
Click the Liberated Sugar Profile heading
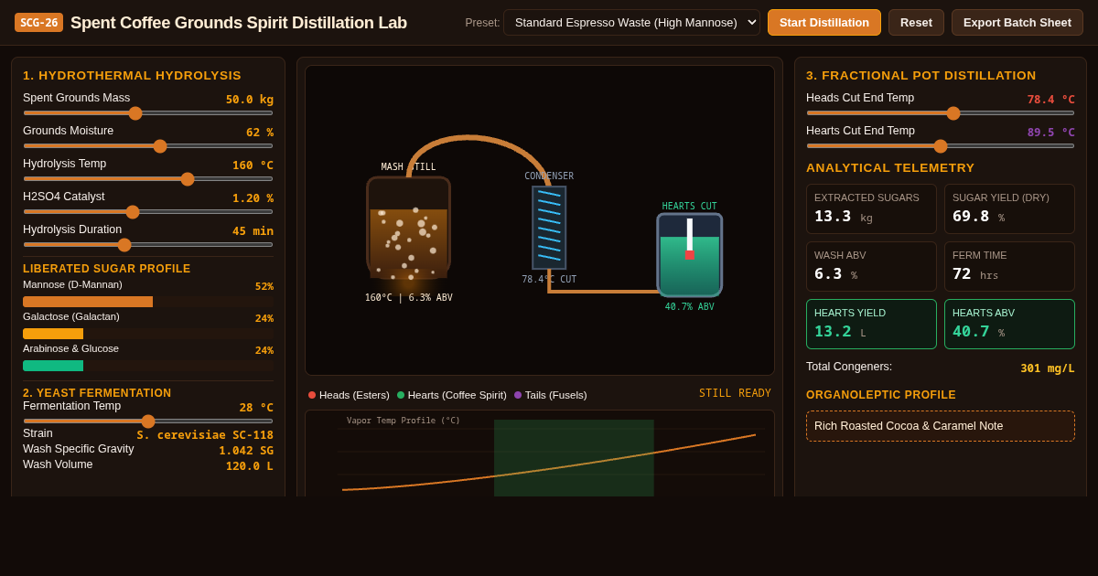(107, 269)
